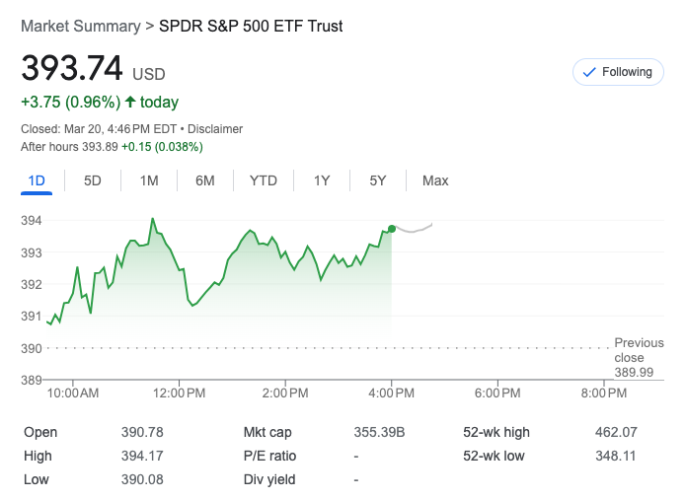
Task: Click the chart peak near 394
Action: point(153,219)
